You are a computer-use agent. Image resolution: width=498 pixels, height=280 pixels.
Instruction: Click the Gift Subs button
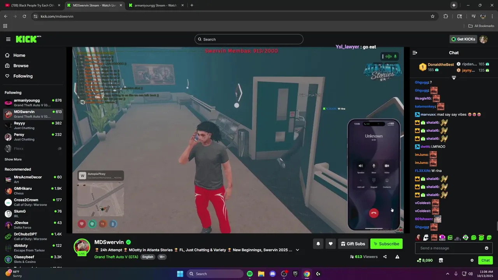[x=353, y=244]
